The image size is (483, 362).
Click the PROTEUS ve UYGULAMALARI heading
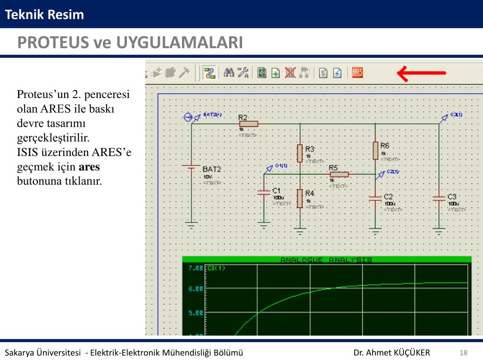pyautogui.click(x=130, y=42)
